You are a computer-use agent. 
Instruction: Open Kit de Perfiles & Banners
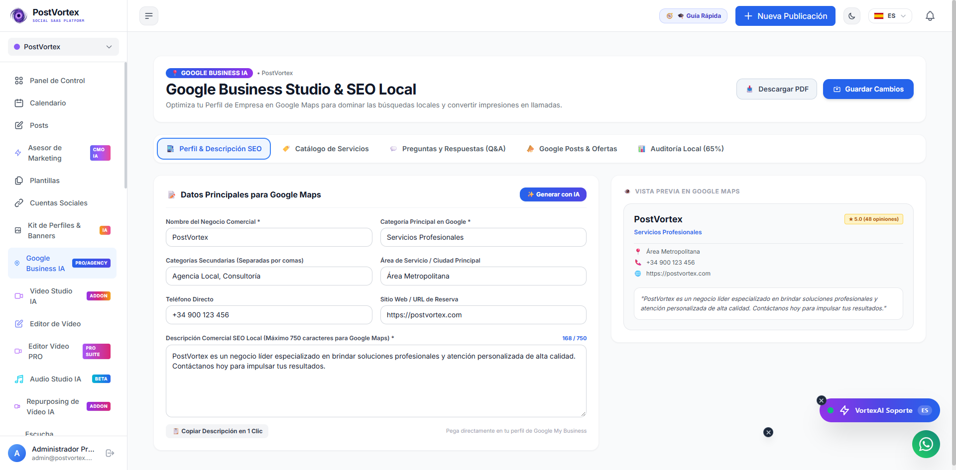tap(63, 230)
